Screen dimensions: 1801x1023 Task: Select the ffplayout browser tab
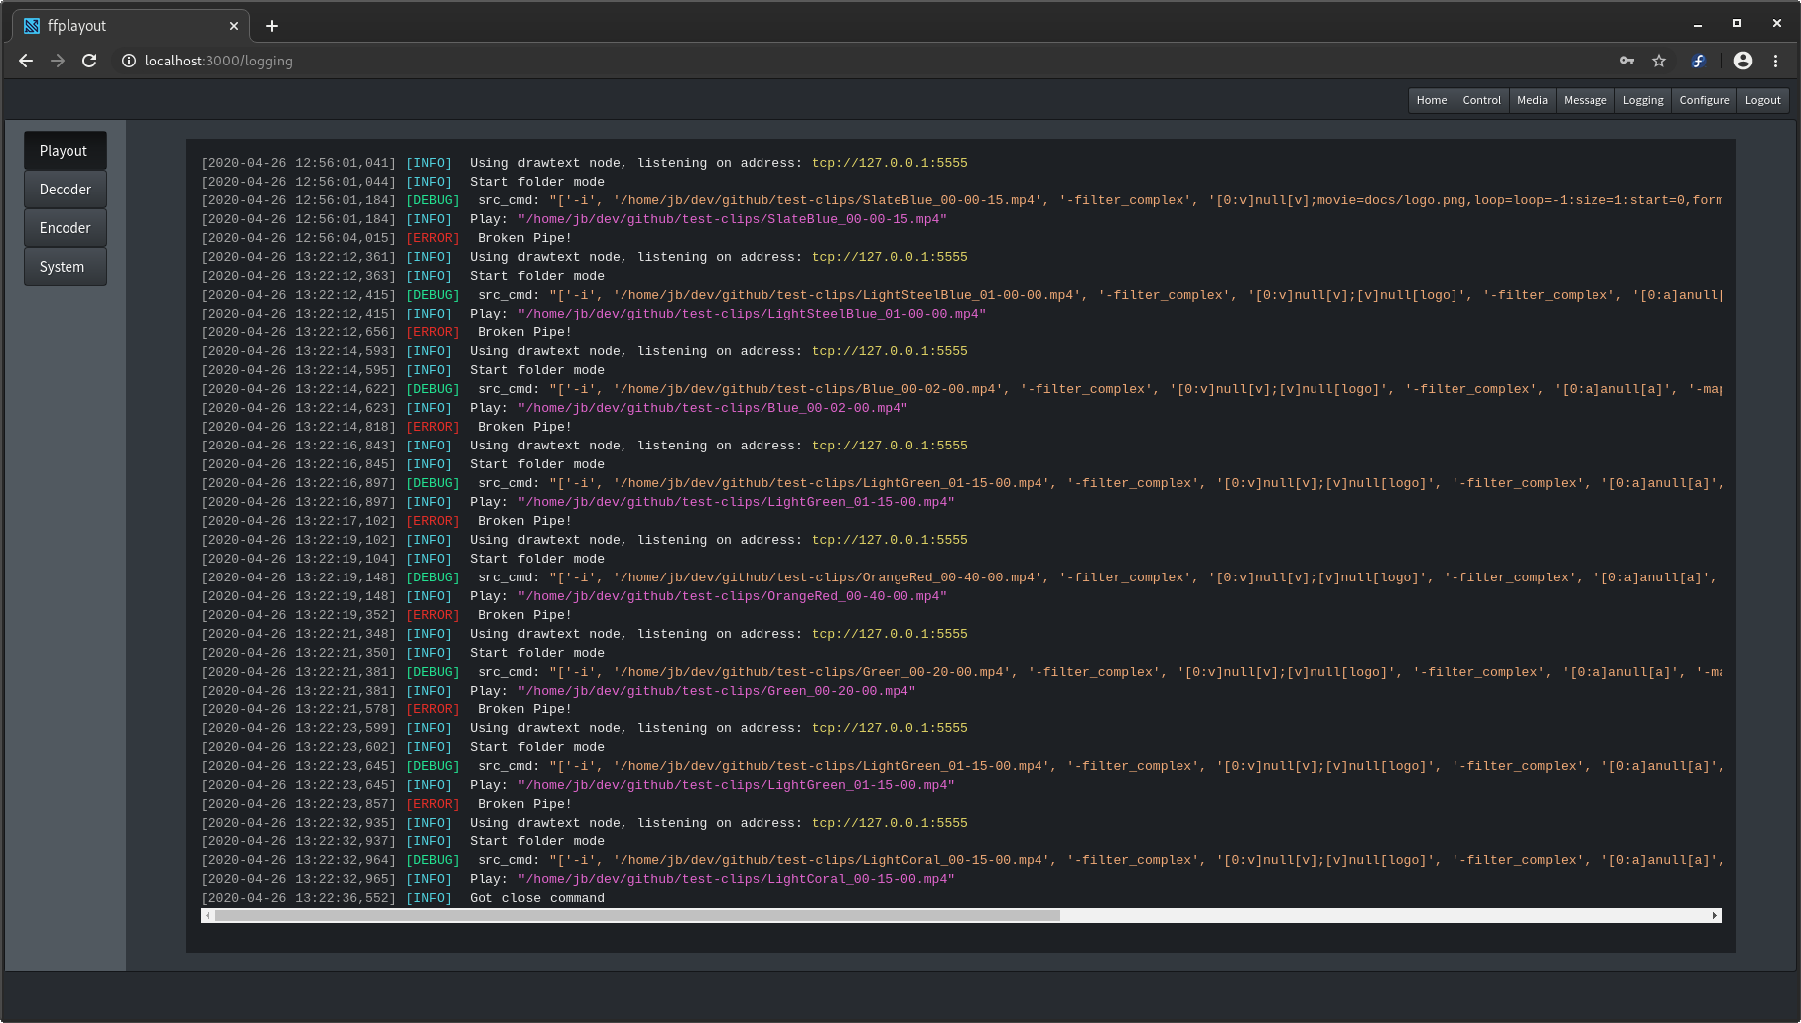[129, 26]
